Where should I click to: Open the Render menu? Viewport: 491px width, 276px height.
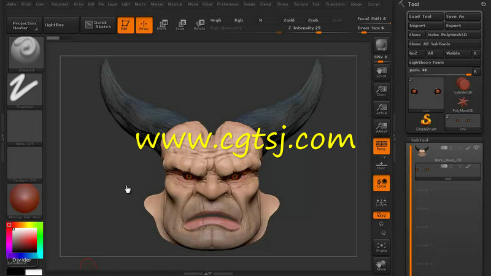pos(250,4)
